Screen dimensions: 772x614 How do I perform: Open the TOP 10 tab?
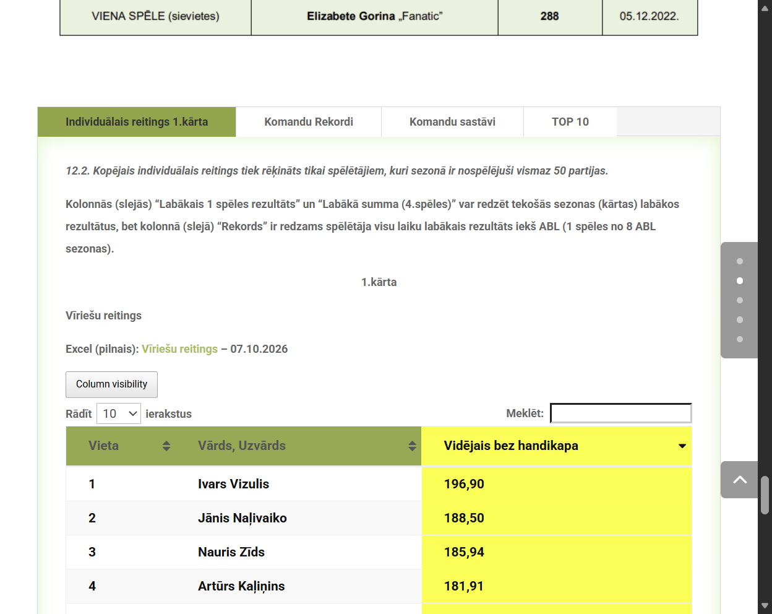(570, 122)
